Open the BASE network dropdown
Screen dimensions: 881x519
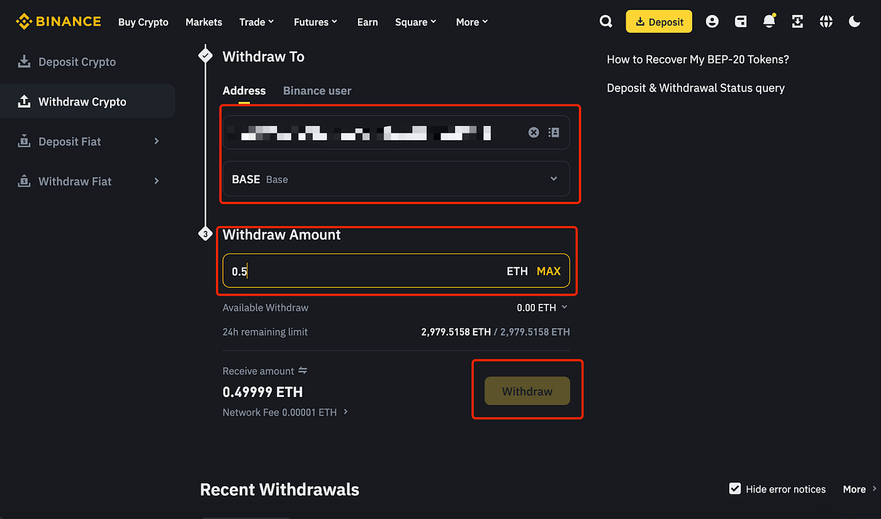(x=396, y=179)
